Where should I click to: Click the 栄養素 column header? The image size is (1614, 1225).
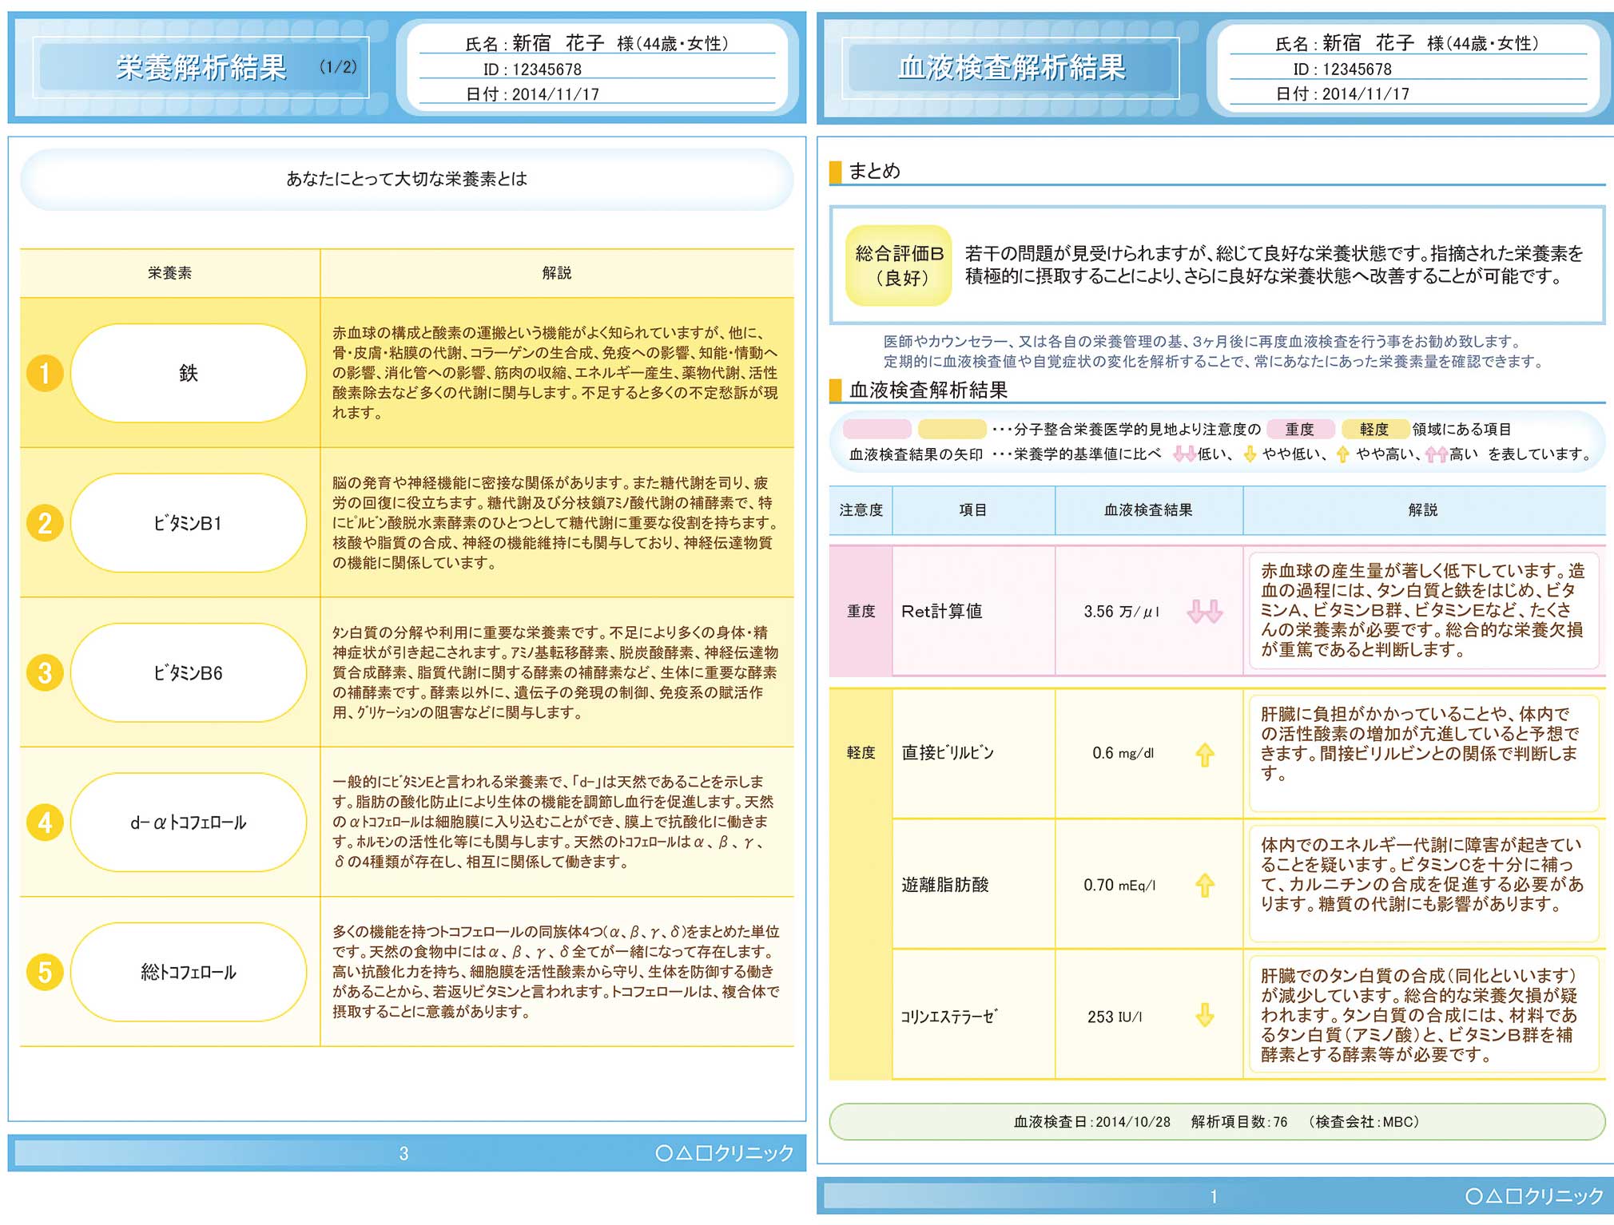(169, 273)
